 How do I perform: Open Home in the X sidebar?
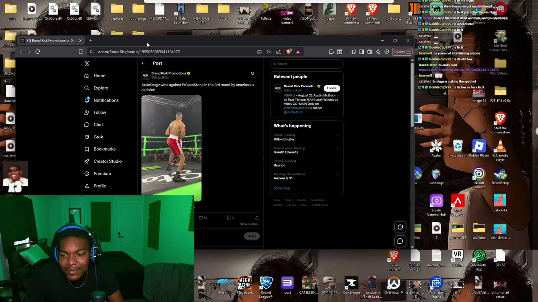95,75
